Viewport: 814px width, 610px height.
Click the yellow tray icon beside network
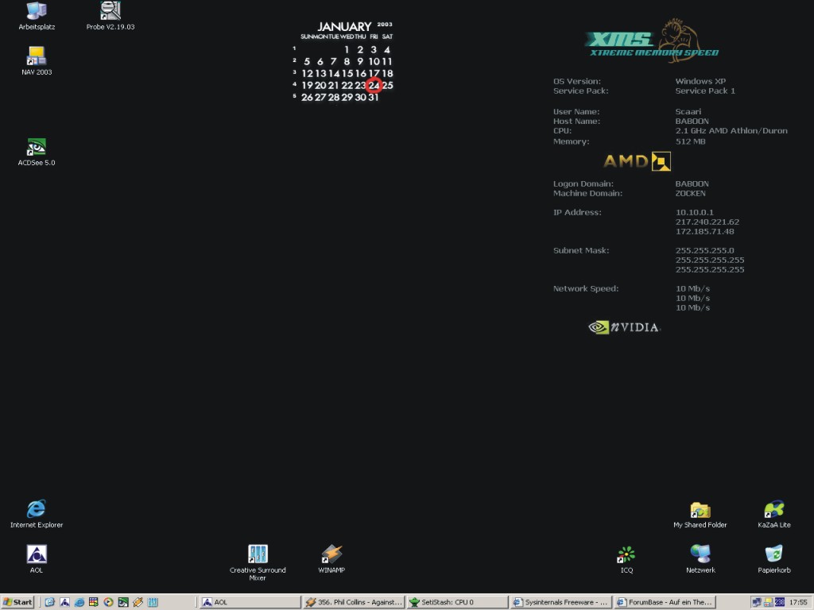(768, 602)
